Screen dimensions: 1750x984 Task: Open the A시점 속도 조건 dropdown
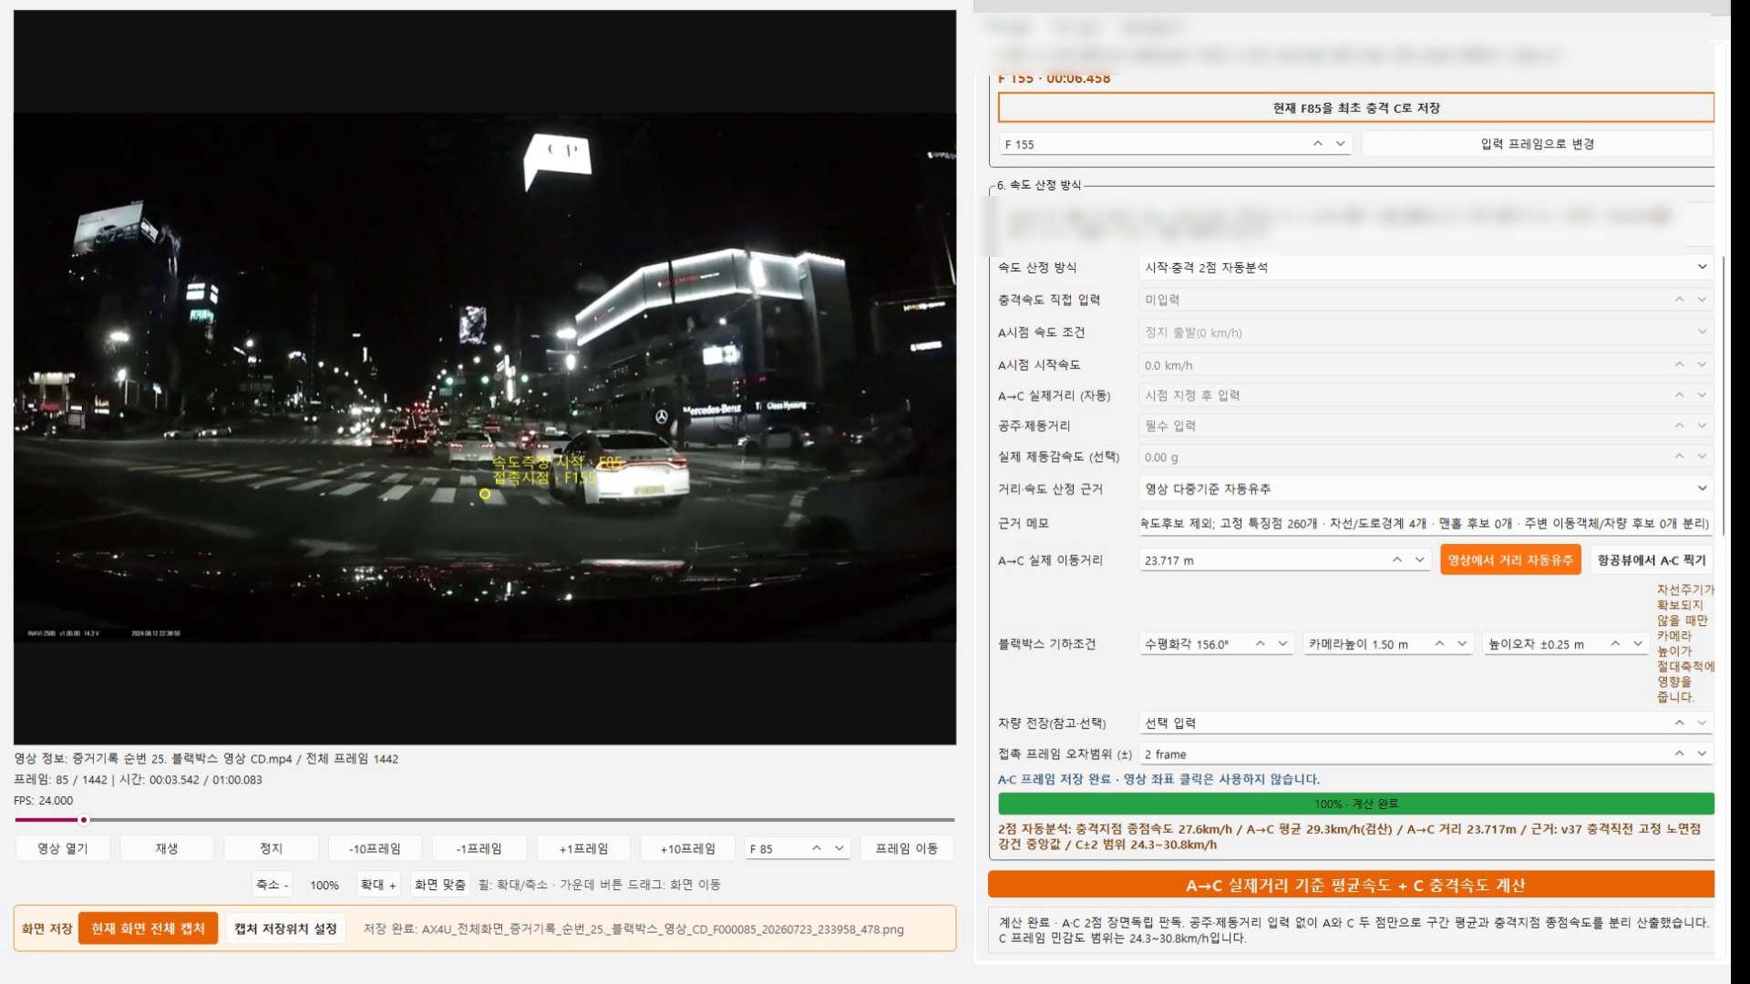1426,333
